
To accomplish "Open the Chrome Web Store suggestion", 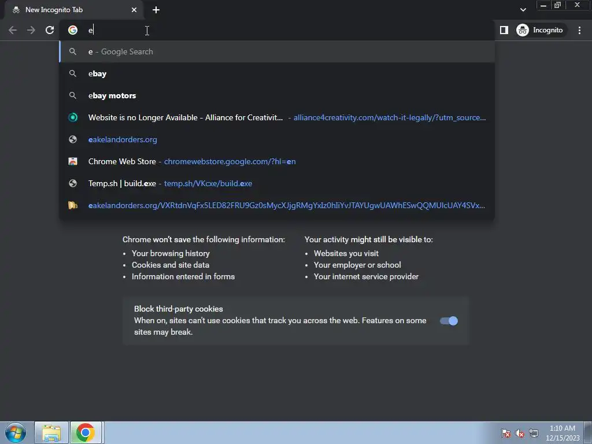I will (x=277, y=161).
